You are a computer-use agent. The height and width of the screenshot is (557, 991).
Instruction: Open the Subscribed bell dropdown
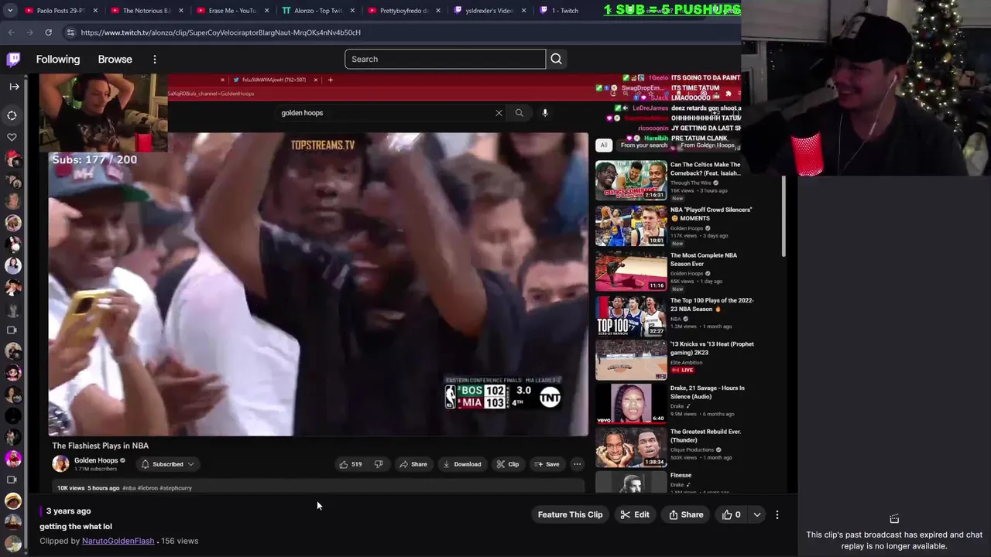(x=167, y=464)
